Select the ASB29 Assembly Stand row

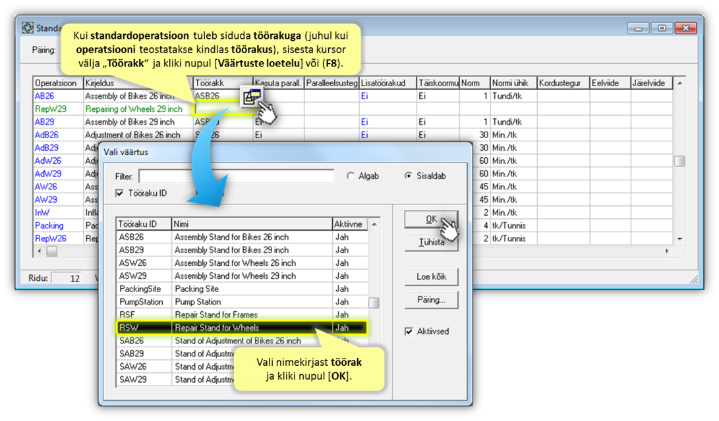coord(242,250)
